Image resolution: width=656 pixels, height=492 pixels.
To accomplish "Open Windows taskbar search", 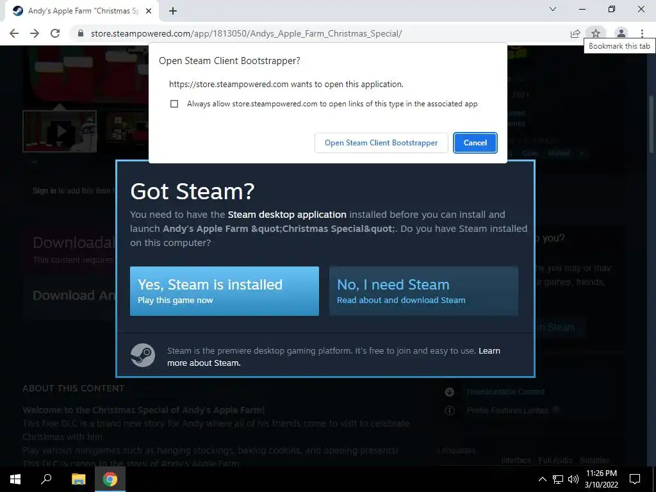I will (46, 479).
